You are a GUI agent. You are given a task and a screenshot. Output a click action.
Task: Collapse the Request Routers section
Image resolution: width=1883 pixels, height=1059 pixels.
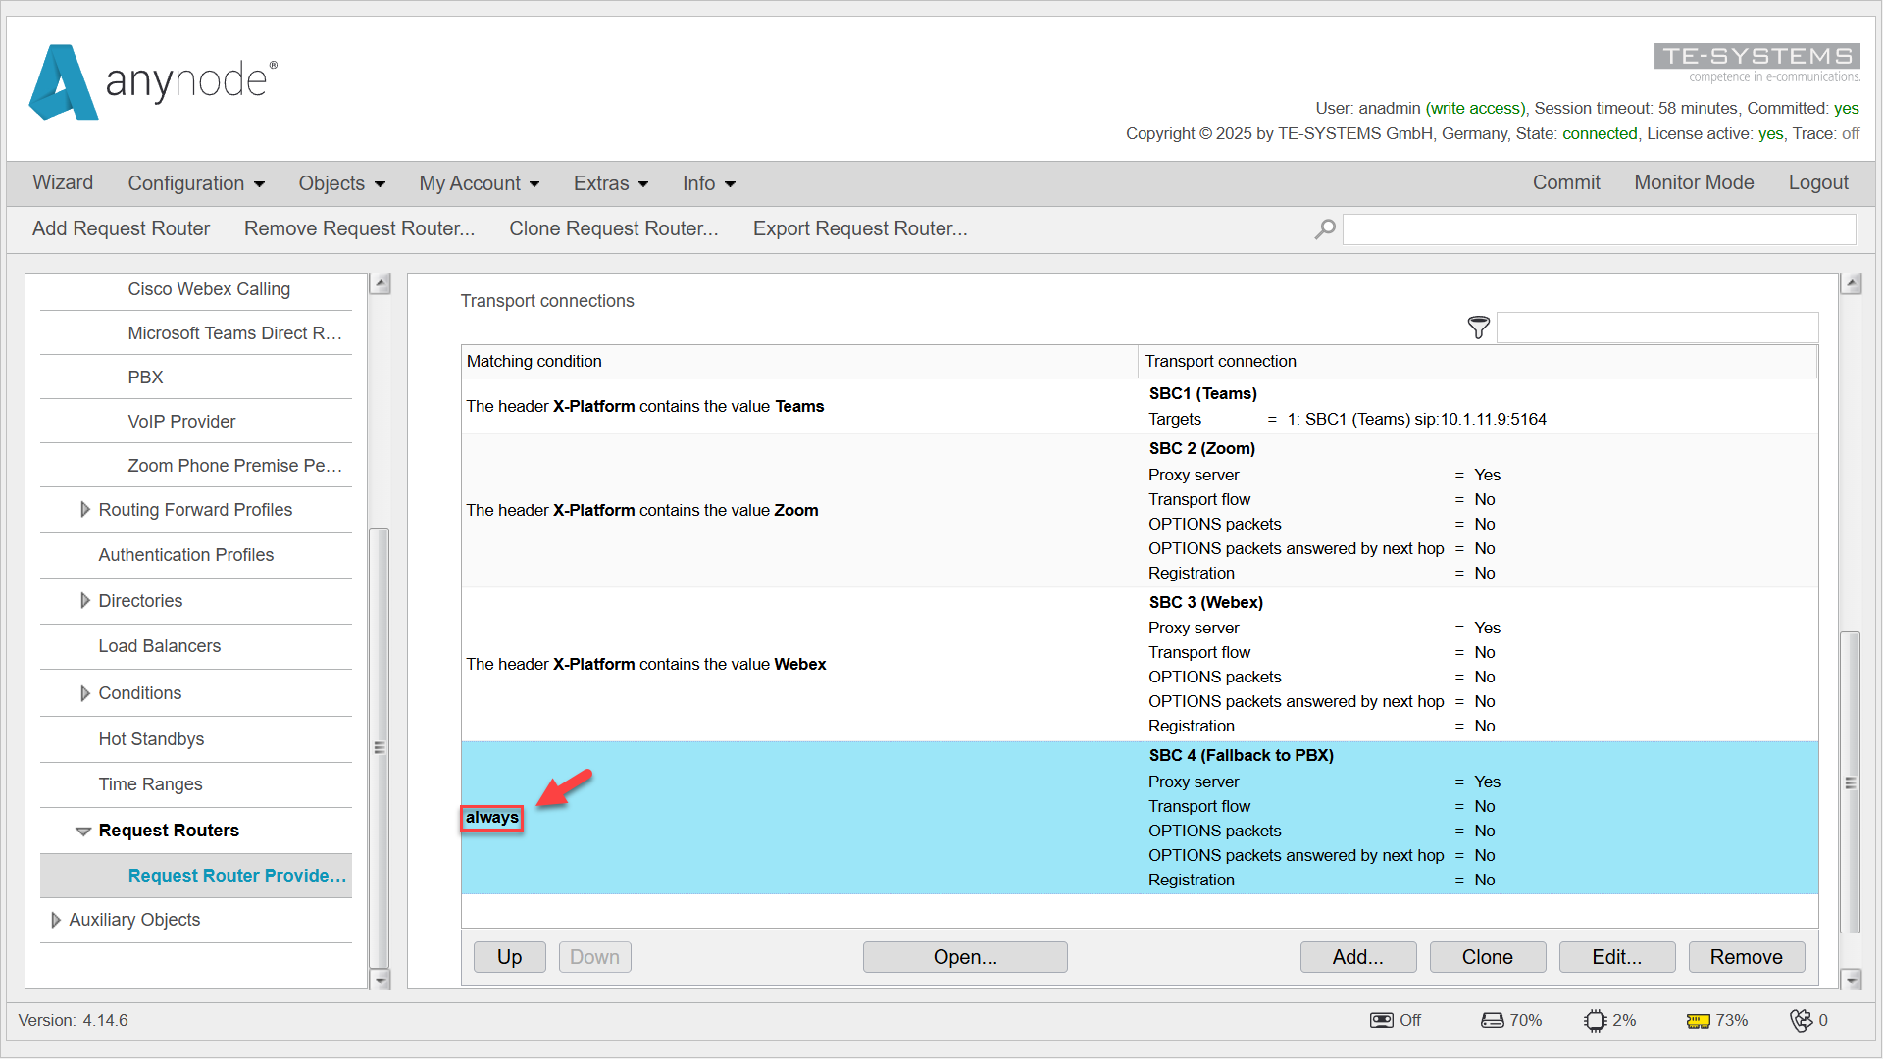click(82, 831)
